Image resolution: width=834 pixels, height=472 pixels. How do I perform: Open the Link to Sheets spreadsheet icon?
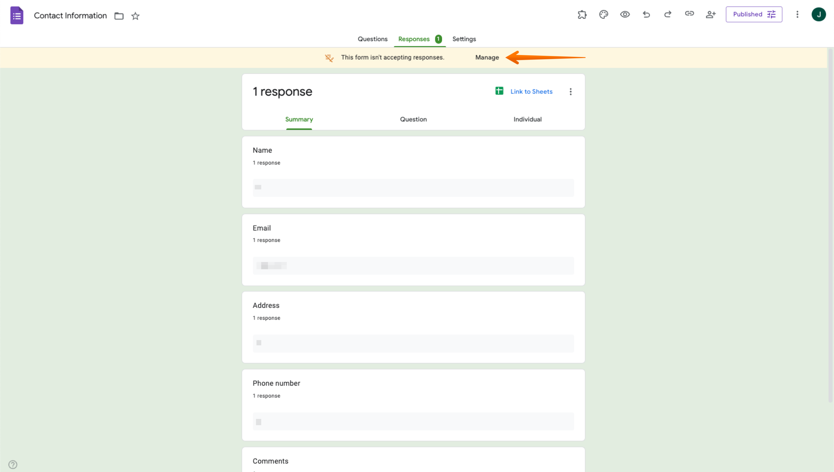point(499,91)
